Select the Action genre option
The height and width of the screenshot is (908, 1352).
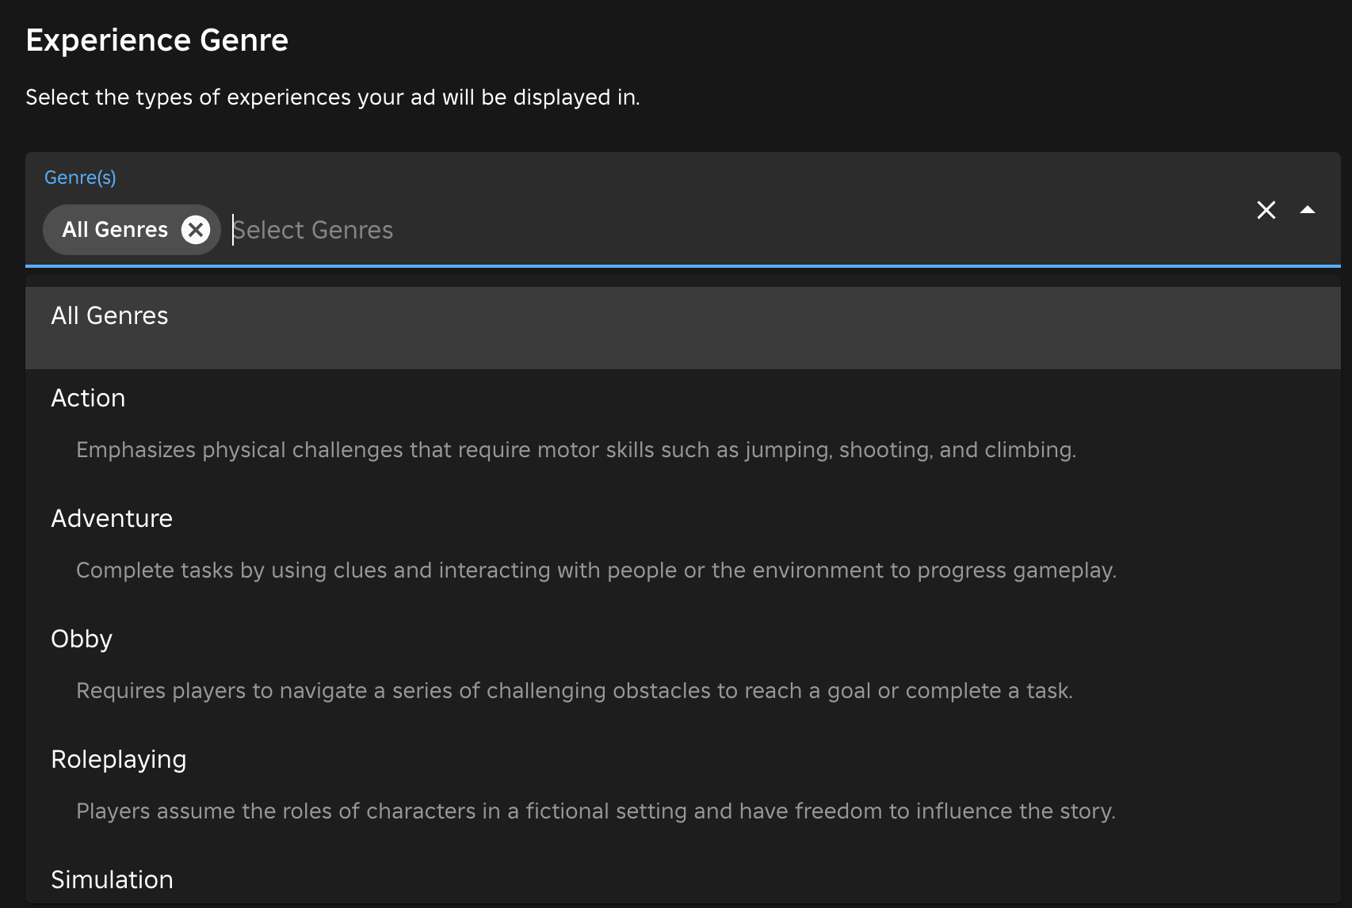(88, 399)
